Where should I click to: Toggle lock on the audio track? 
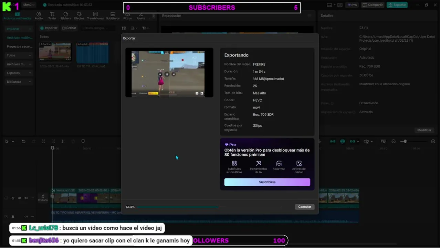click(13, 217)
